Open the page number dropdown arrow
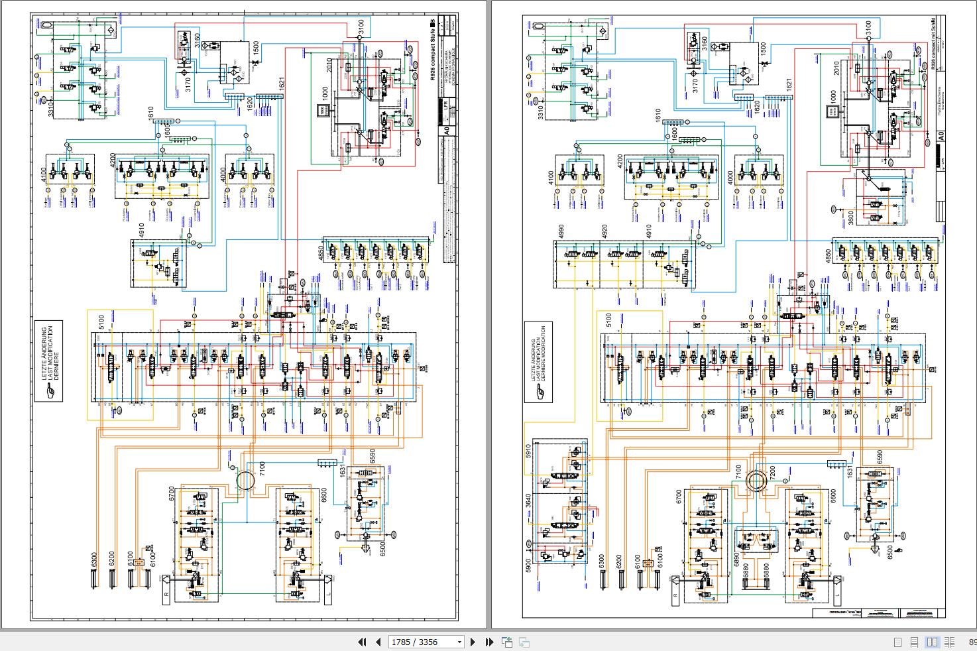Viewport: 977px width, 651px height. coord(459,642)
